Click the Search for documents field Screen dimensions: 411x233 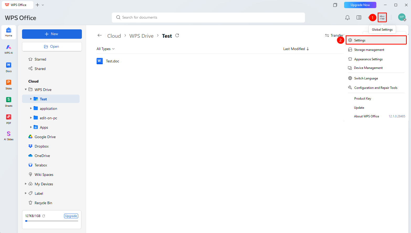pyautogui.click(x=208, y=18)
